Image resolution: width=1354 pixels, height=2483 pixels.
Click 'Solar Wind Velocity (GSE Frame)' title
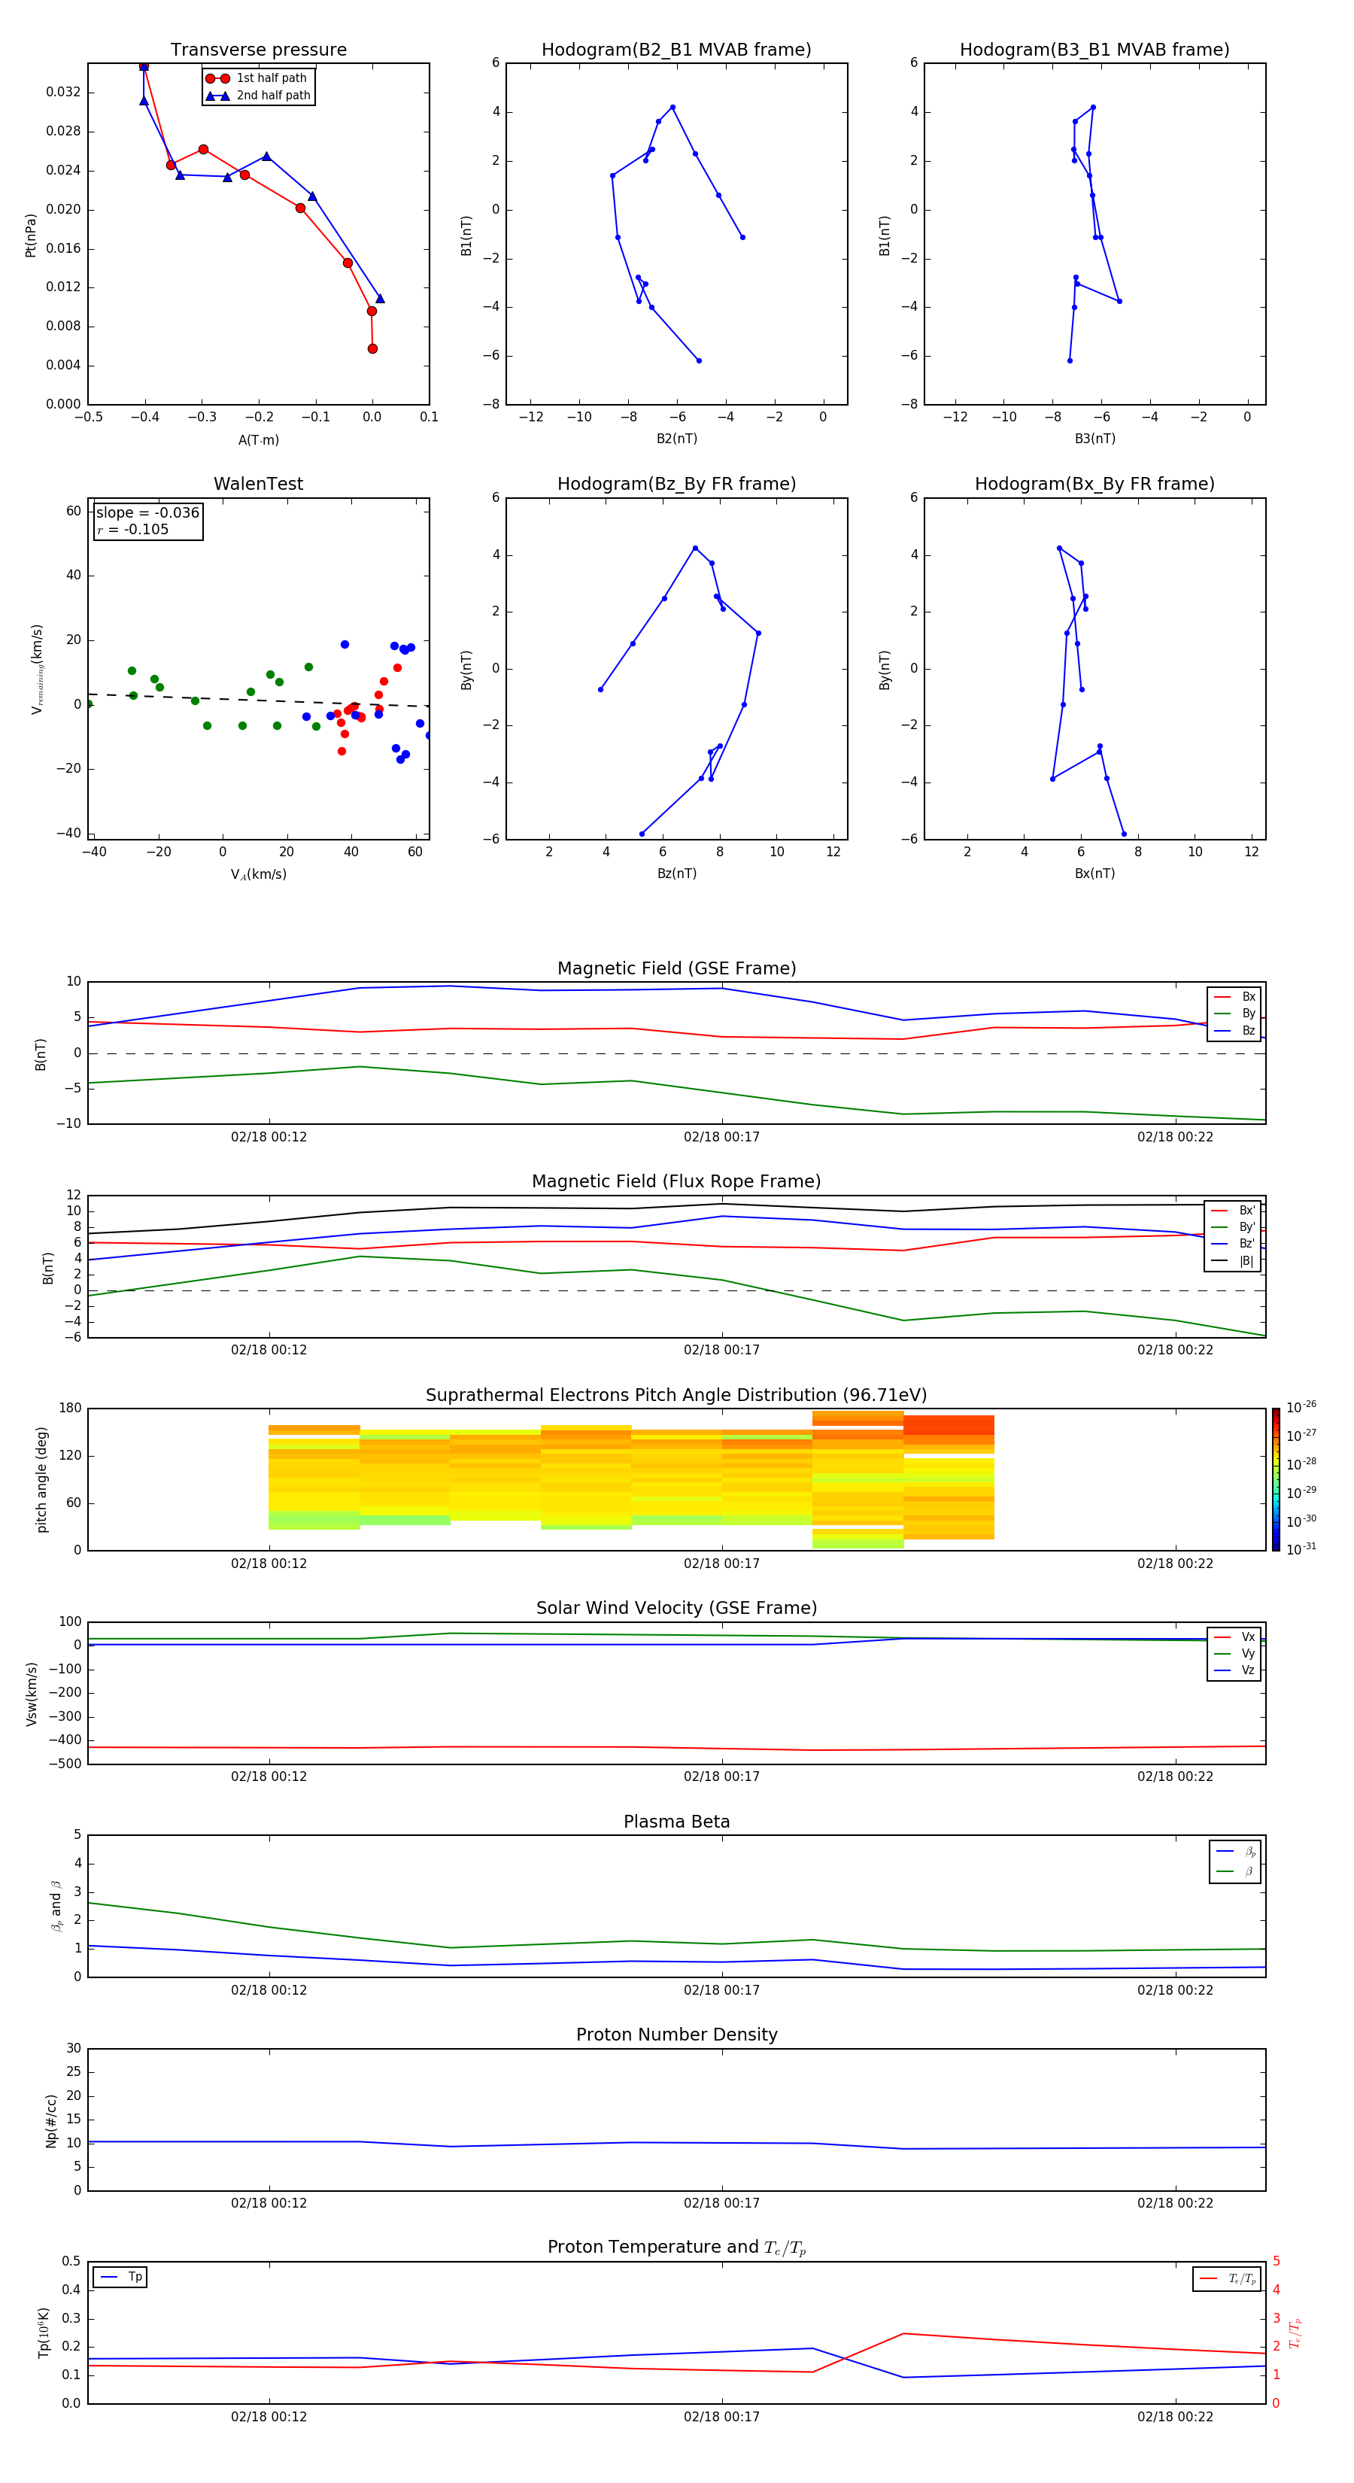point(676,1608)
